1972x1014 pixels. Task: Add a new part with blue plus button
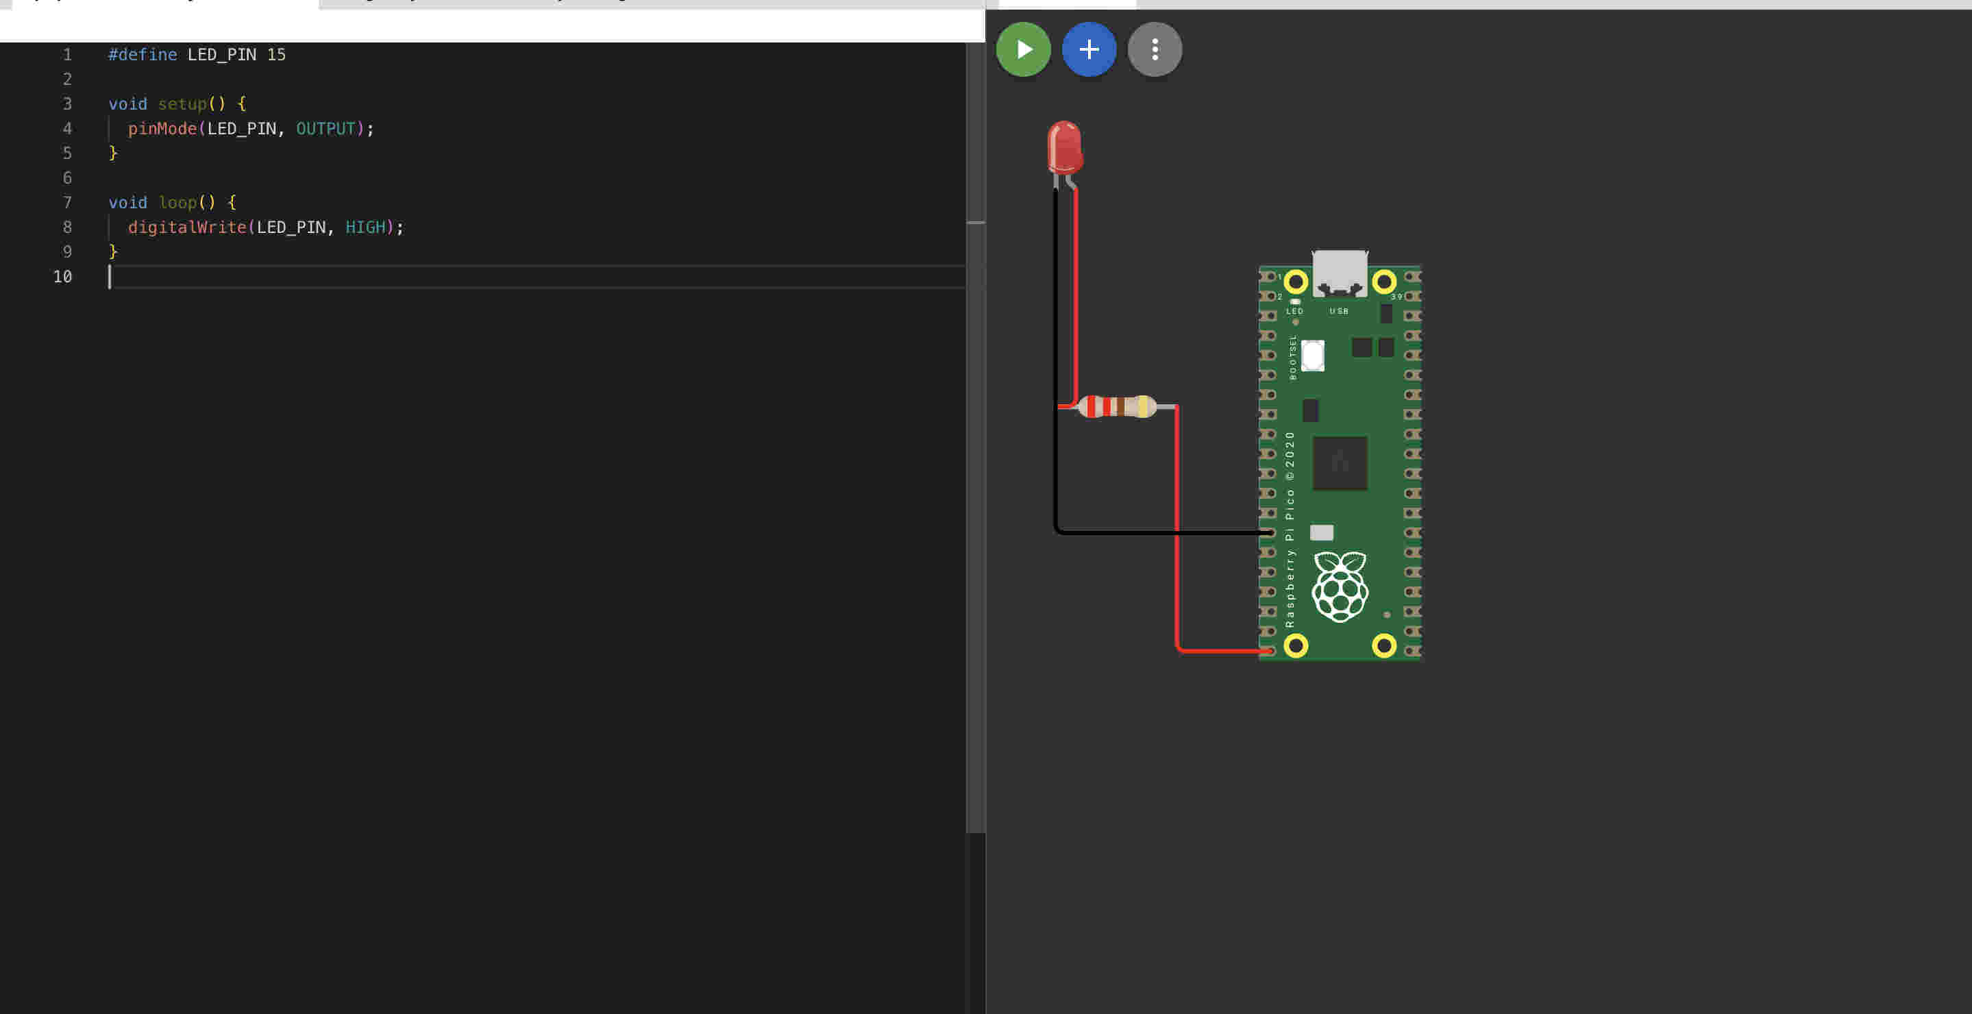[1089, 50]
